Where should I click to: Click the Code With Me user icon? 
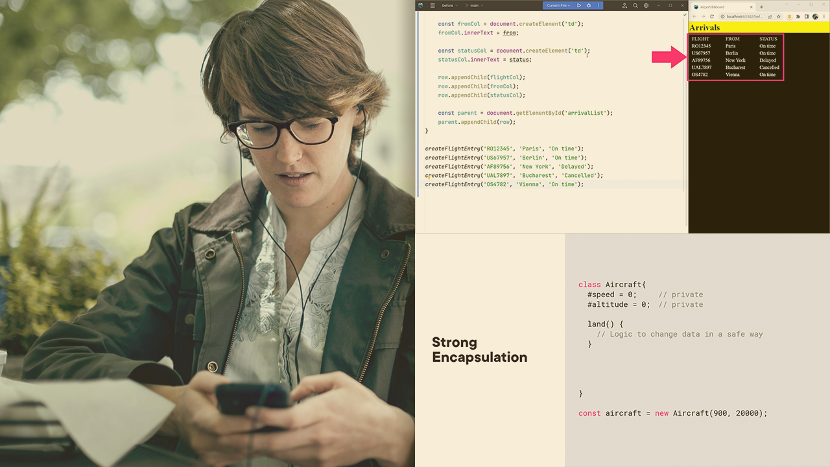click(625, 5)
